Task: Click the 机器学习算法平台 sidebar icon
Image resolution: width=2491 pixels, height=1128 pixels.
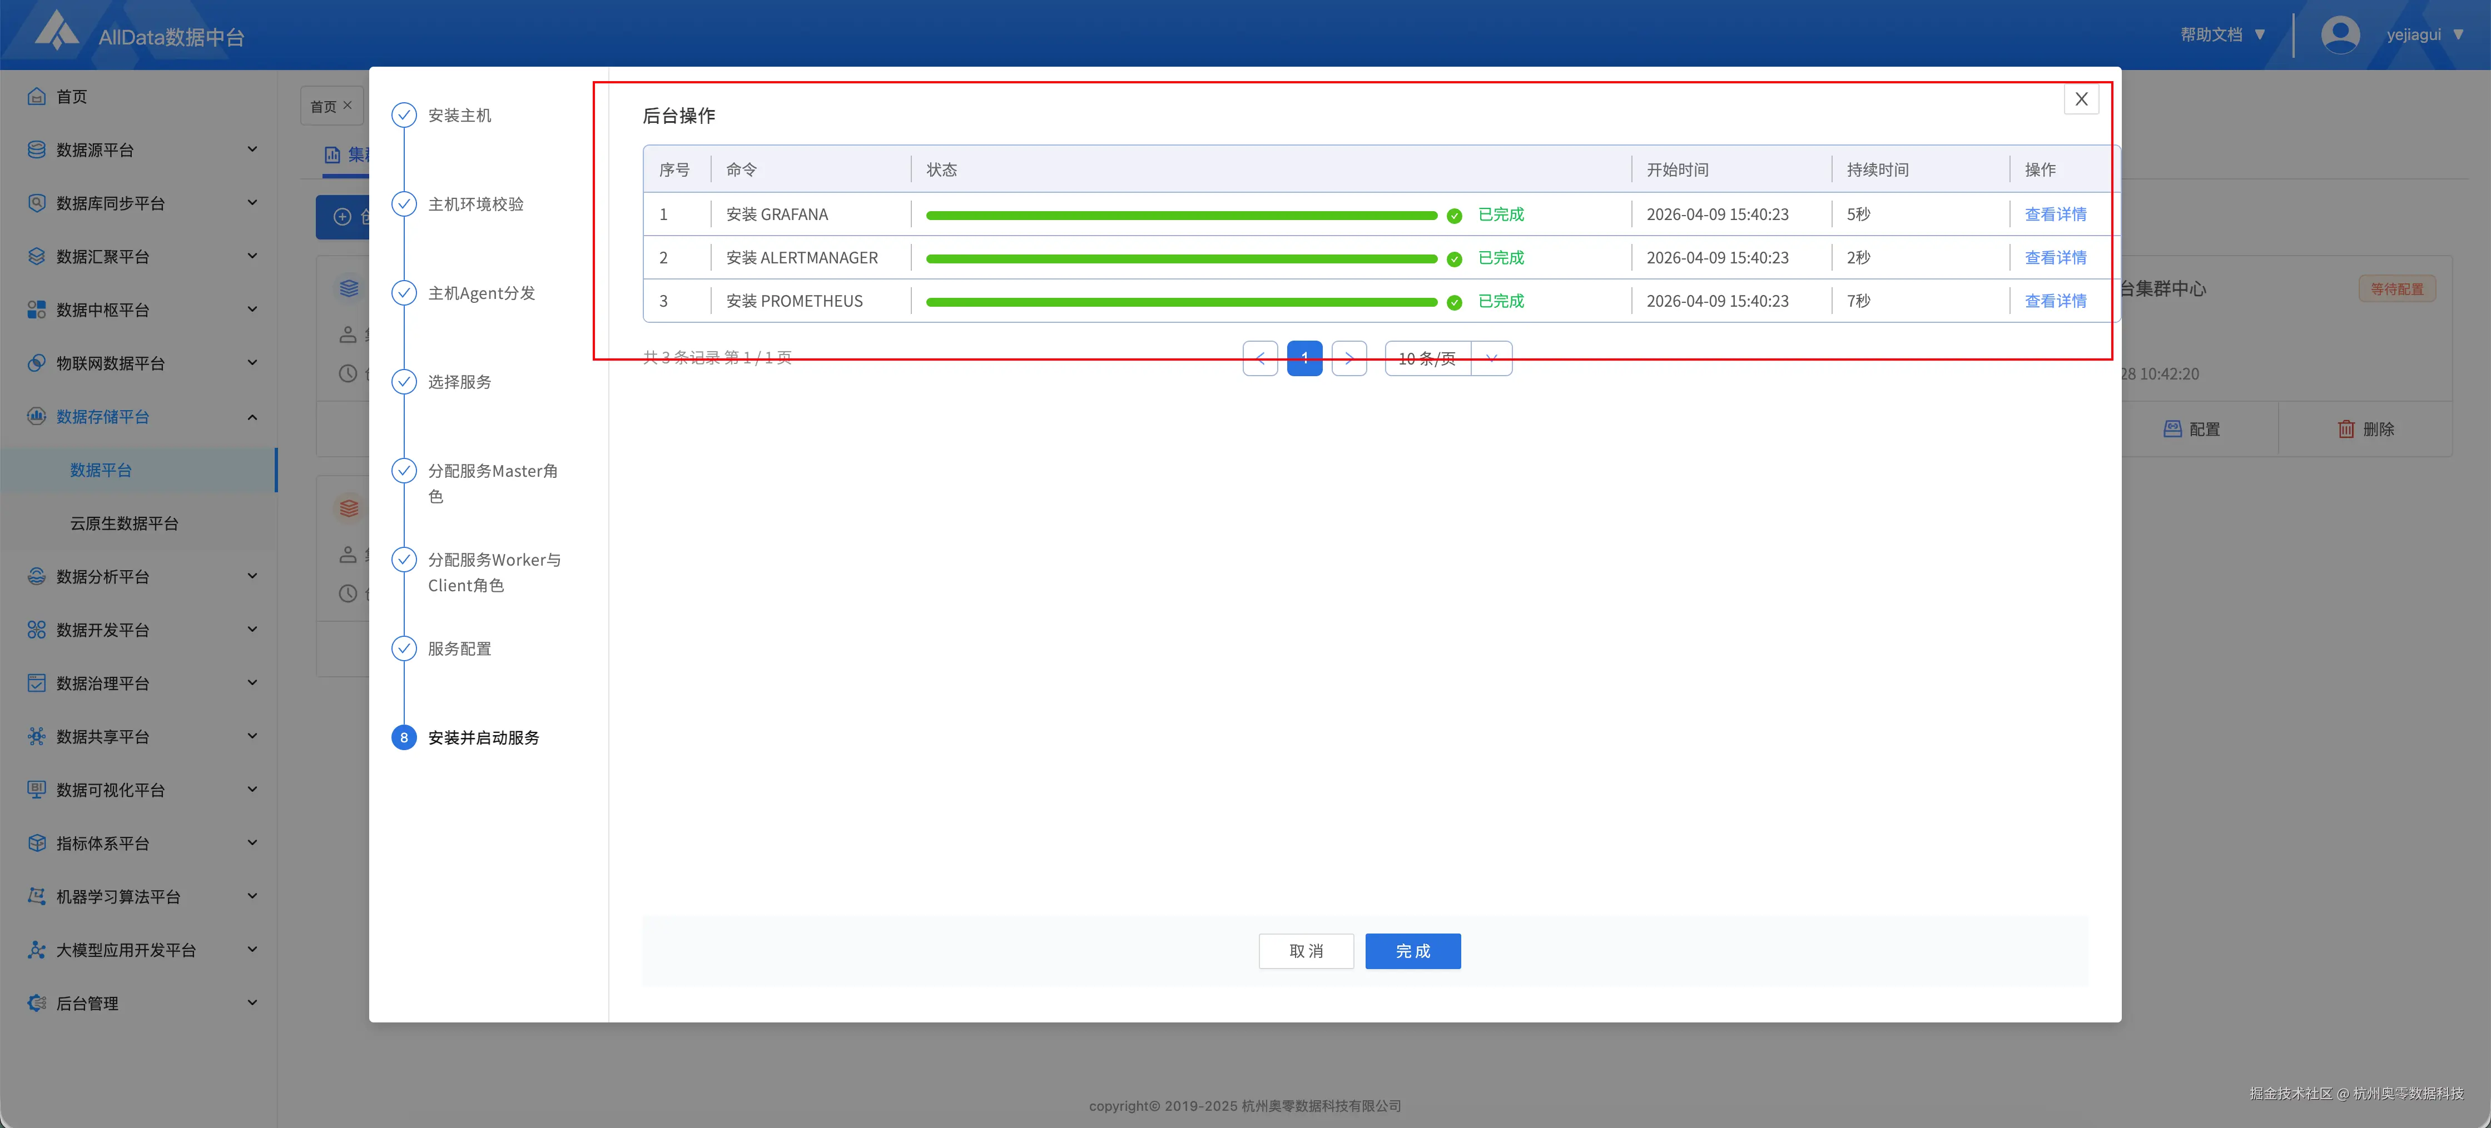Action: click(37, 897)
